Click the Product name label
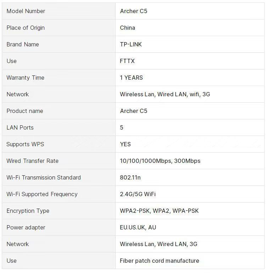Image resolution: width=266 pixels, height=273 pixels. [25, 111]
